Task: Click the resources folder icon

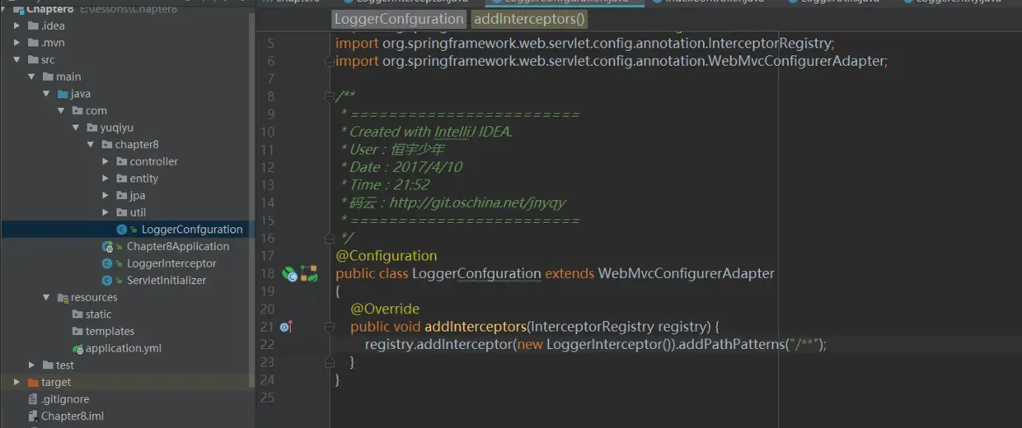Action: pyautogui.click(x=63, y=297)
